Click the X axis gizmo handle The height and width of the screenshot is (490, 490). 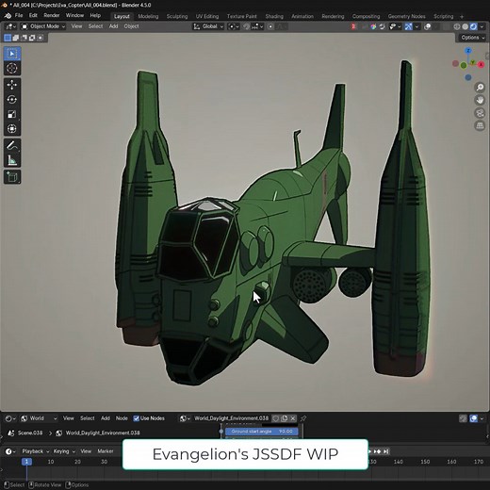pos(481,64)
